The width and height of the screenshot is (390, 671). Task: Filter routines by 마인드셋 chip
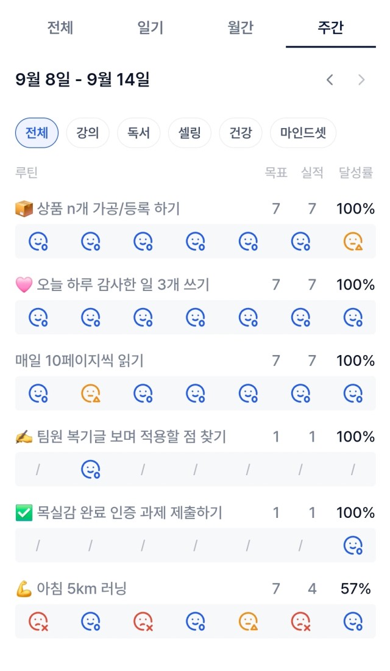(x=303, y=133)
